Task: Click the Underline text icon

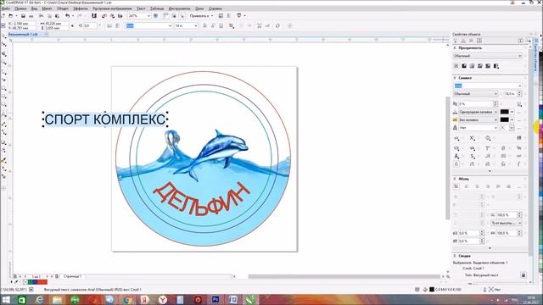Action: coord(221,25)
